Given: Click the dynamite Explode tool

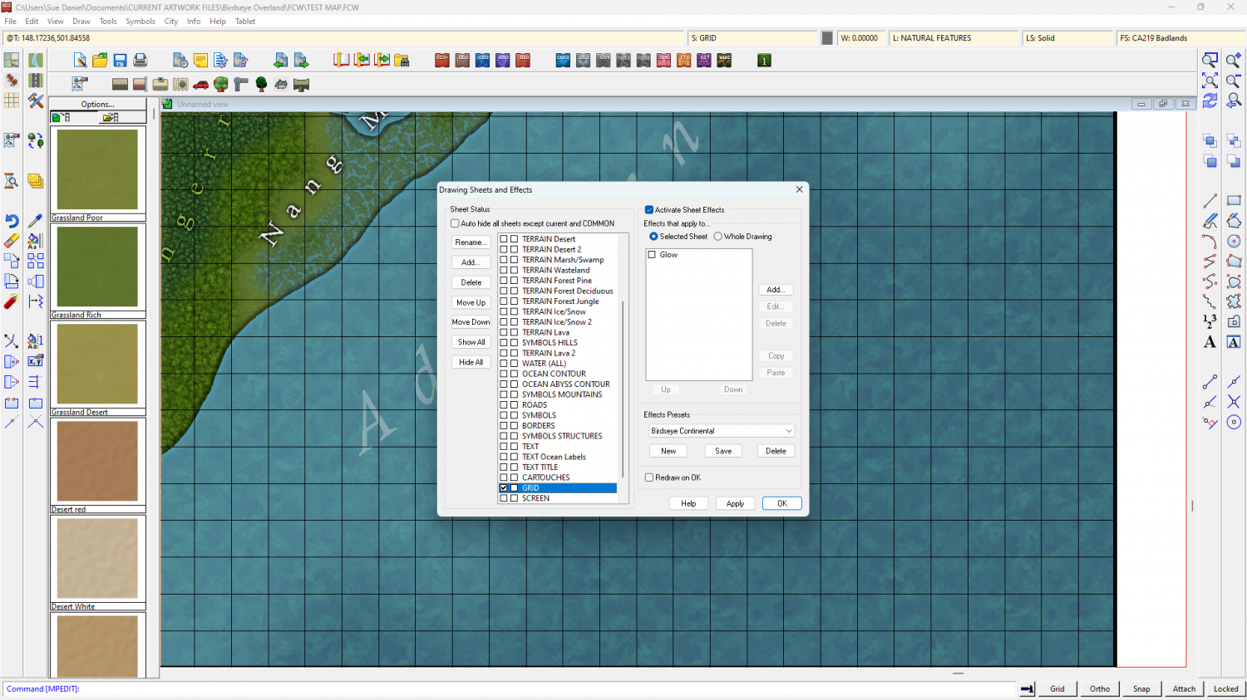Looking at the screenshot, I should point(12,301).
